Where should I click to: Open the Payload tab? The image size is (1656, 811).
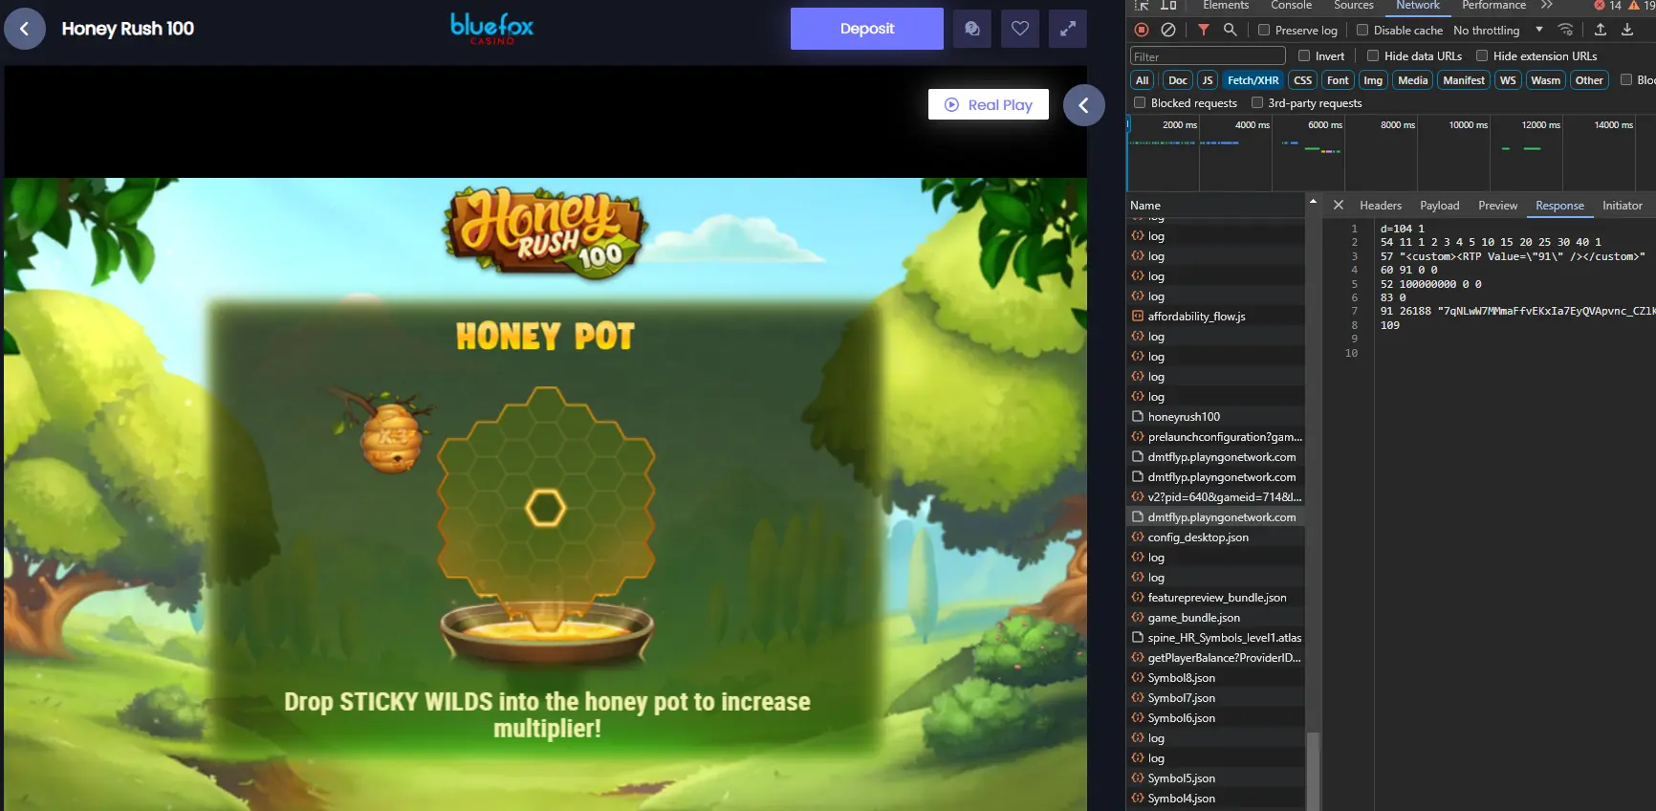pyautogui.click(x=1440, y=206)
